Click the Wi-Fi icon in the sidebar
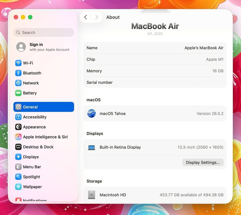This screenshot has width=241, height=215. point(18,63)
